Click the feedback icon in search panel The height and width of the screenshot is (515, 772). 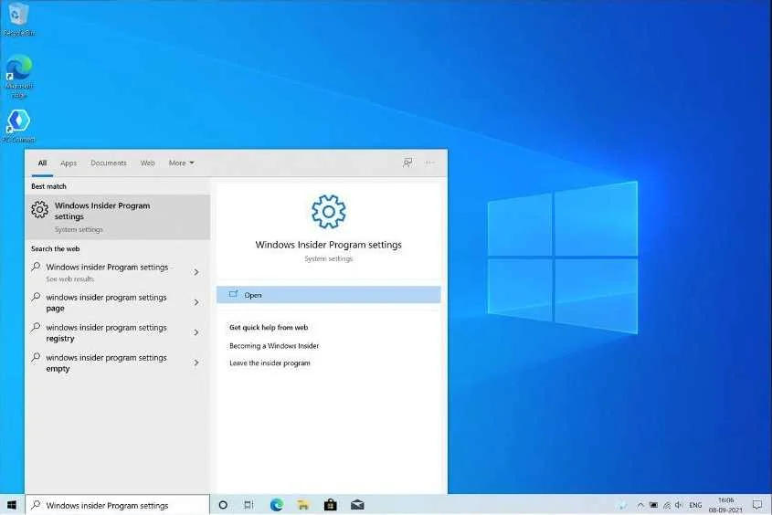point(407,163)
